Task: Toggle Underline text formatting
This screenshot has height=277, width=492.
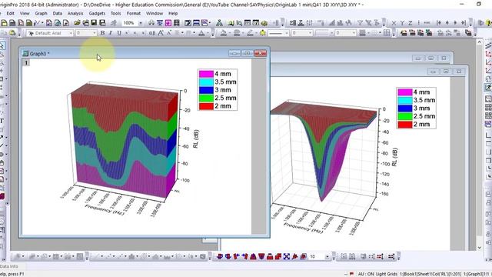Action: click(x=119, y=33)
